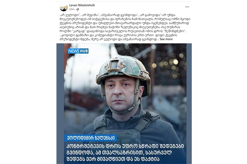Screen dimensions: 247x164
Task: Click the NEWS HUB logo badge
Action: (78, 51)
